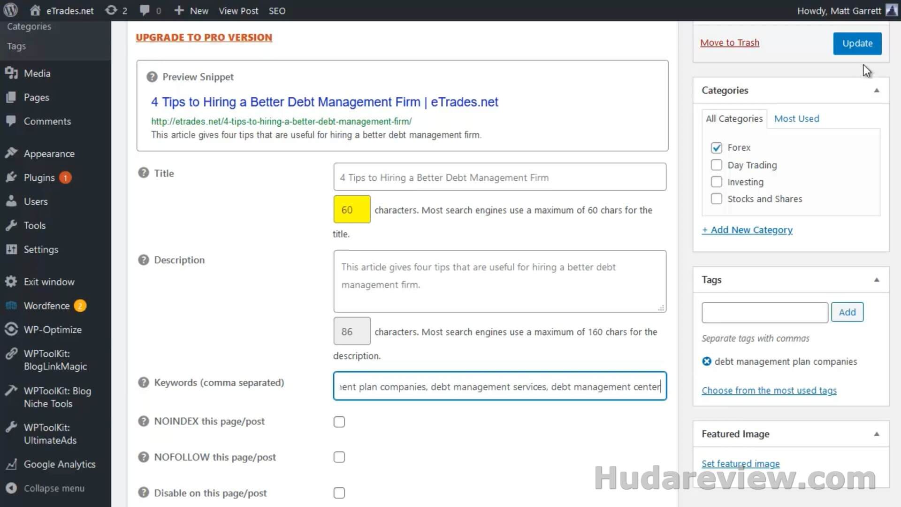Collapse the Categories panel

[876, 90]
